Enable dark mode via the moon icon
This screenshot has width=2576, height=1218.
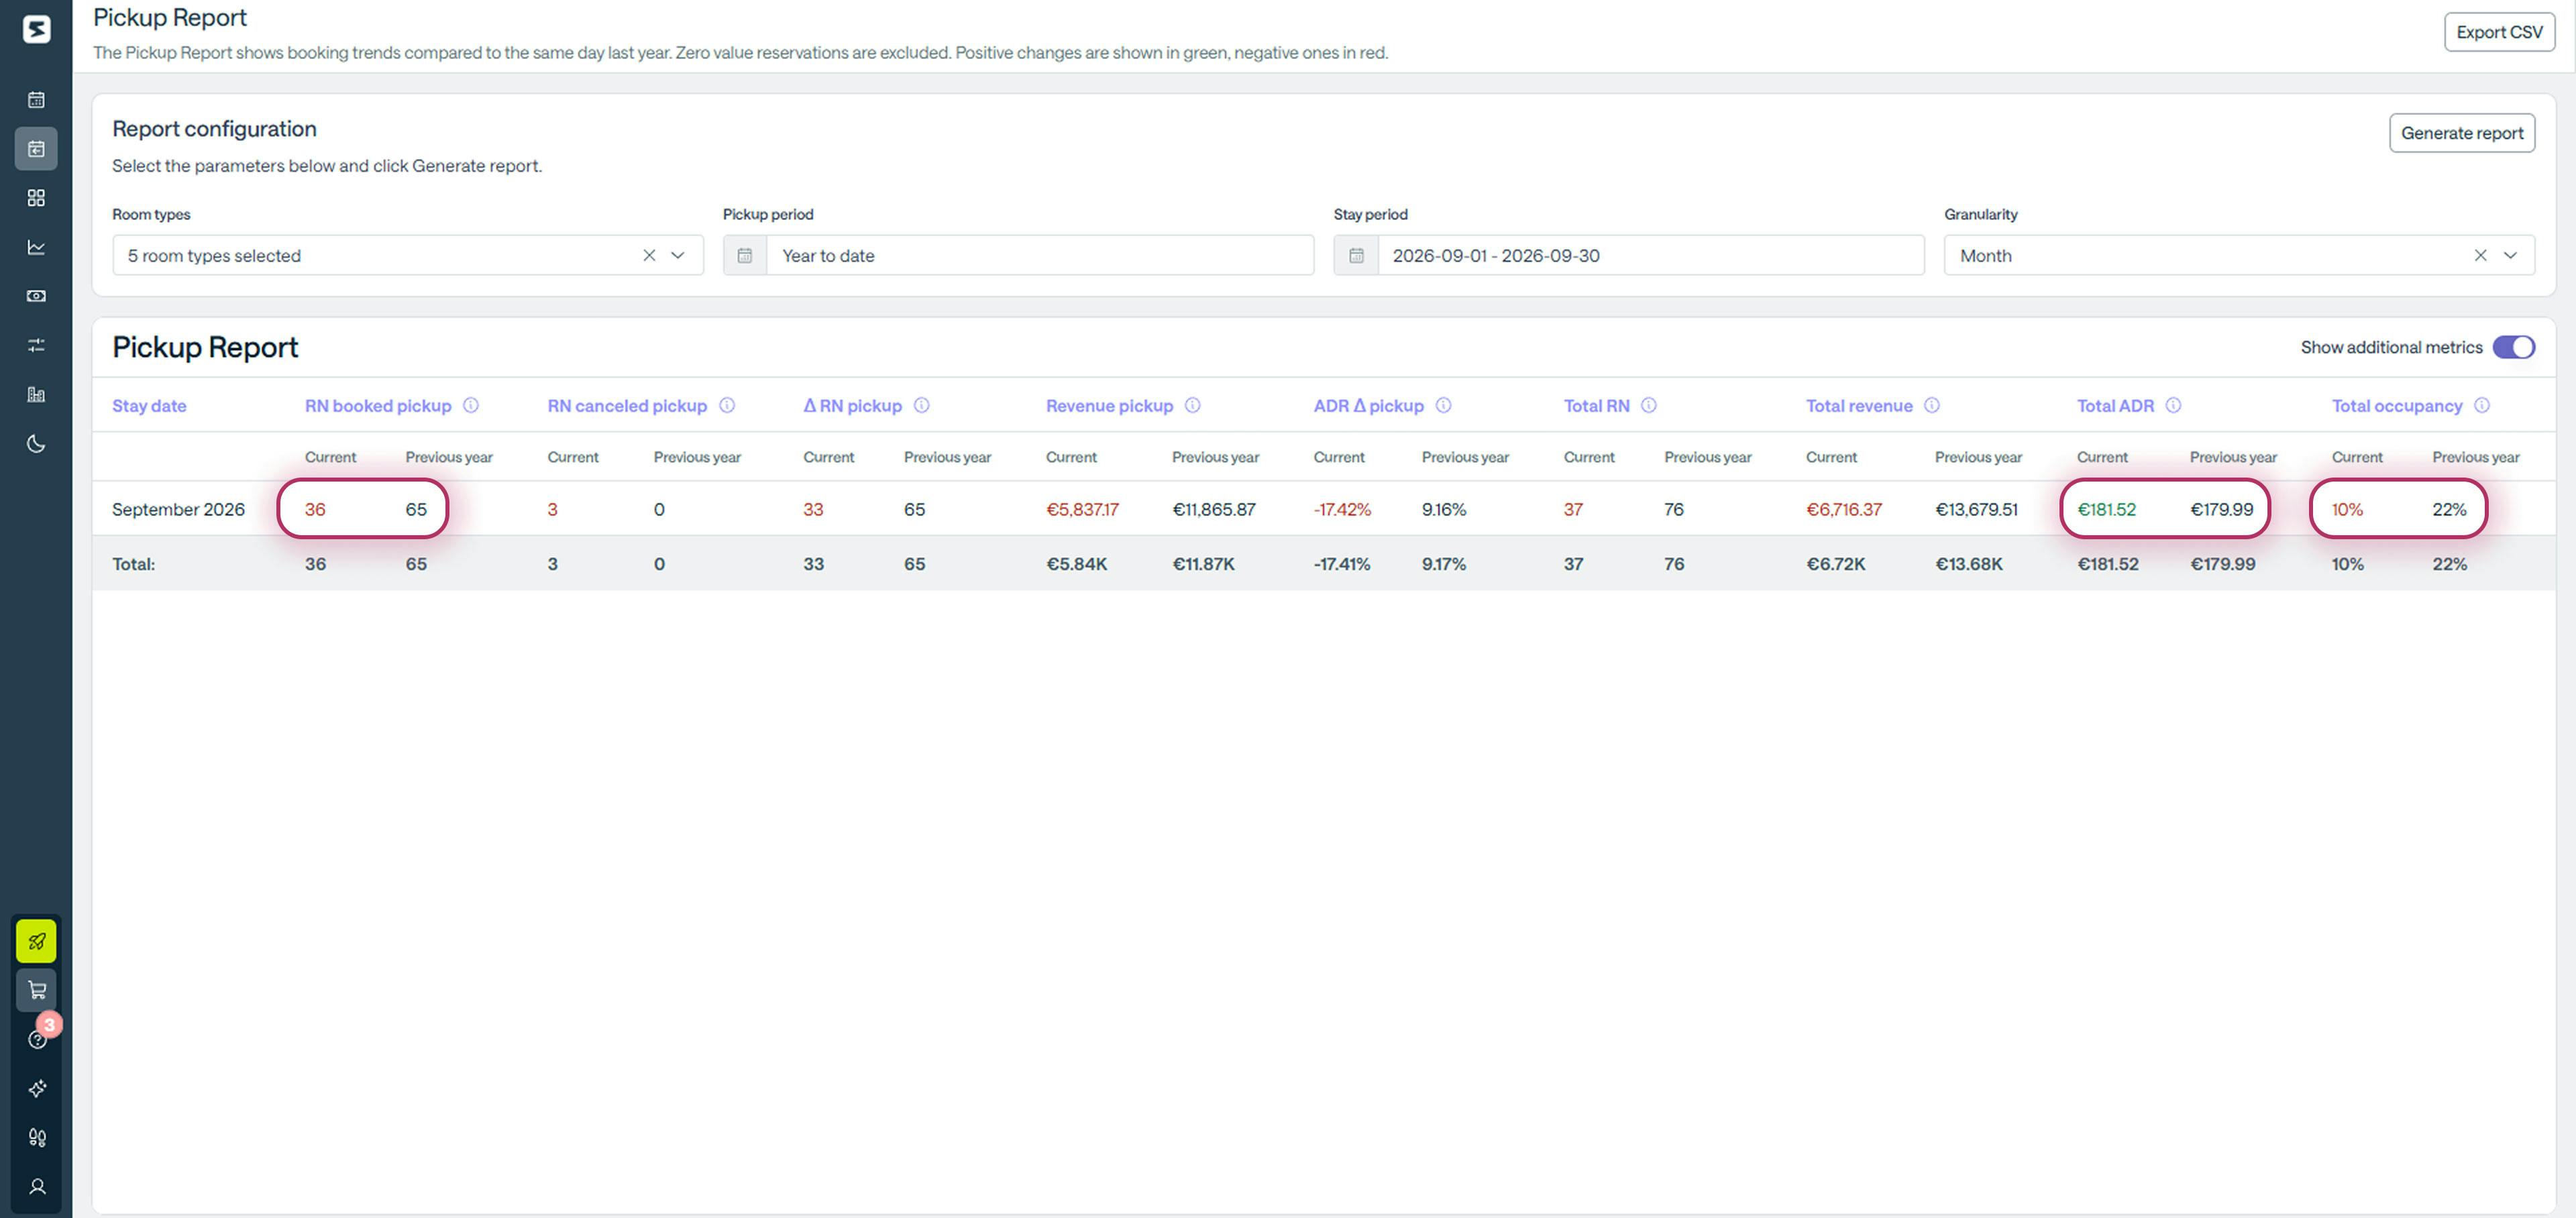pyautogui.click(x=37, y=444)
